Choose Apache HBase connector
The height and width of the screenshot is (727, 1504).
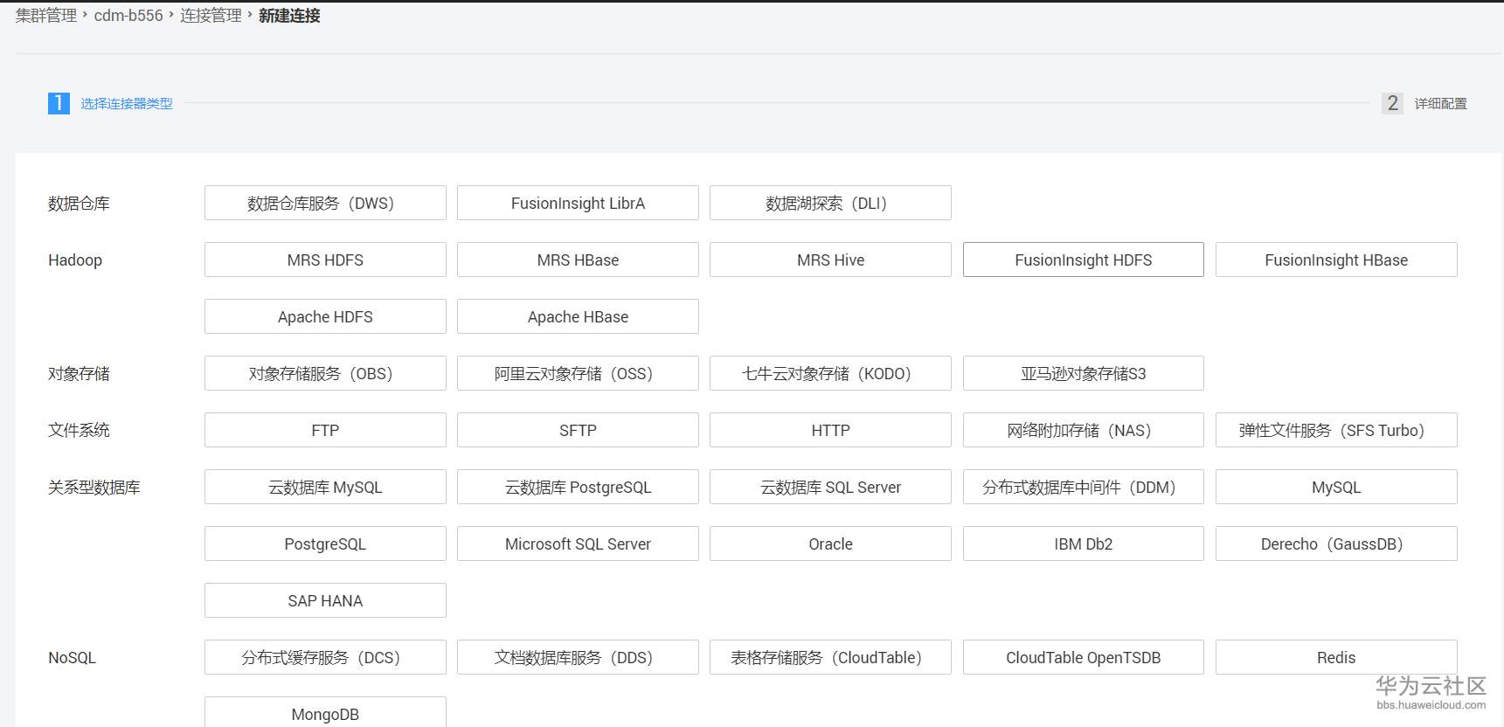tap(578, 316)
